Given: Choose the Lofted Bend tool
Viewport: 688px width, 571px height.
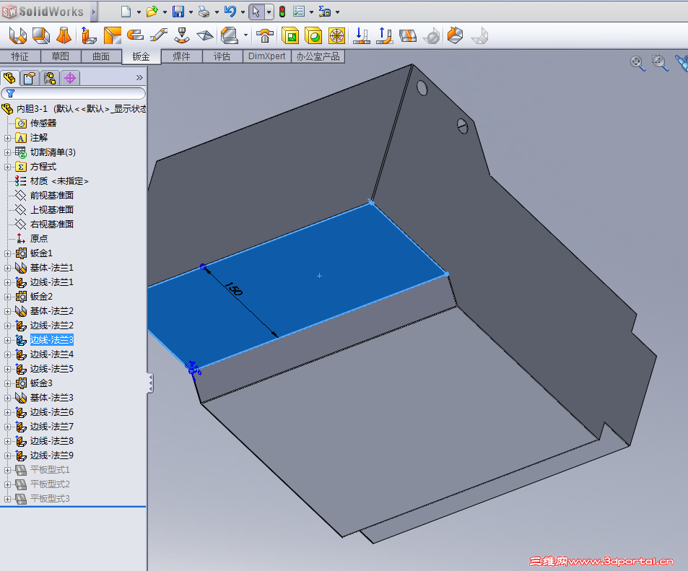Looking at the screenshot, I should (x=64, y=35).
